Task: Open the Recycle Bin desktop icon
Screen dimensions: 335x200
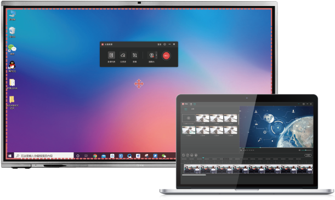Action: coord(12,32)
